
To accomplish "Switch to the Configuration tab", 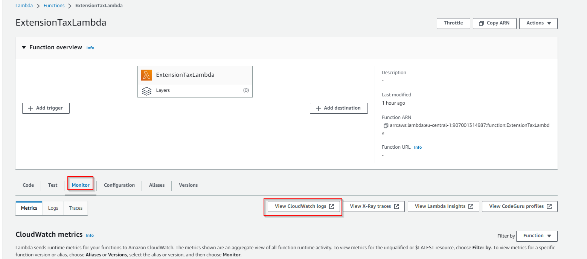I will click(119, 185).
